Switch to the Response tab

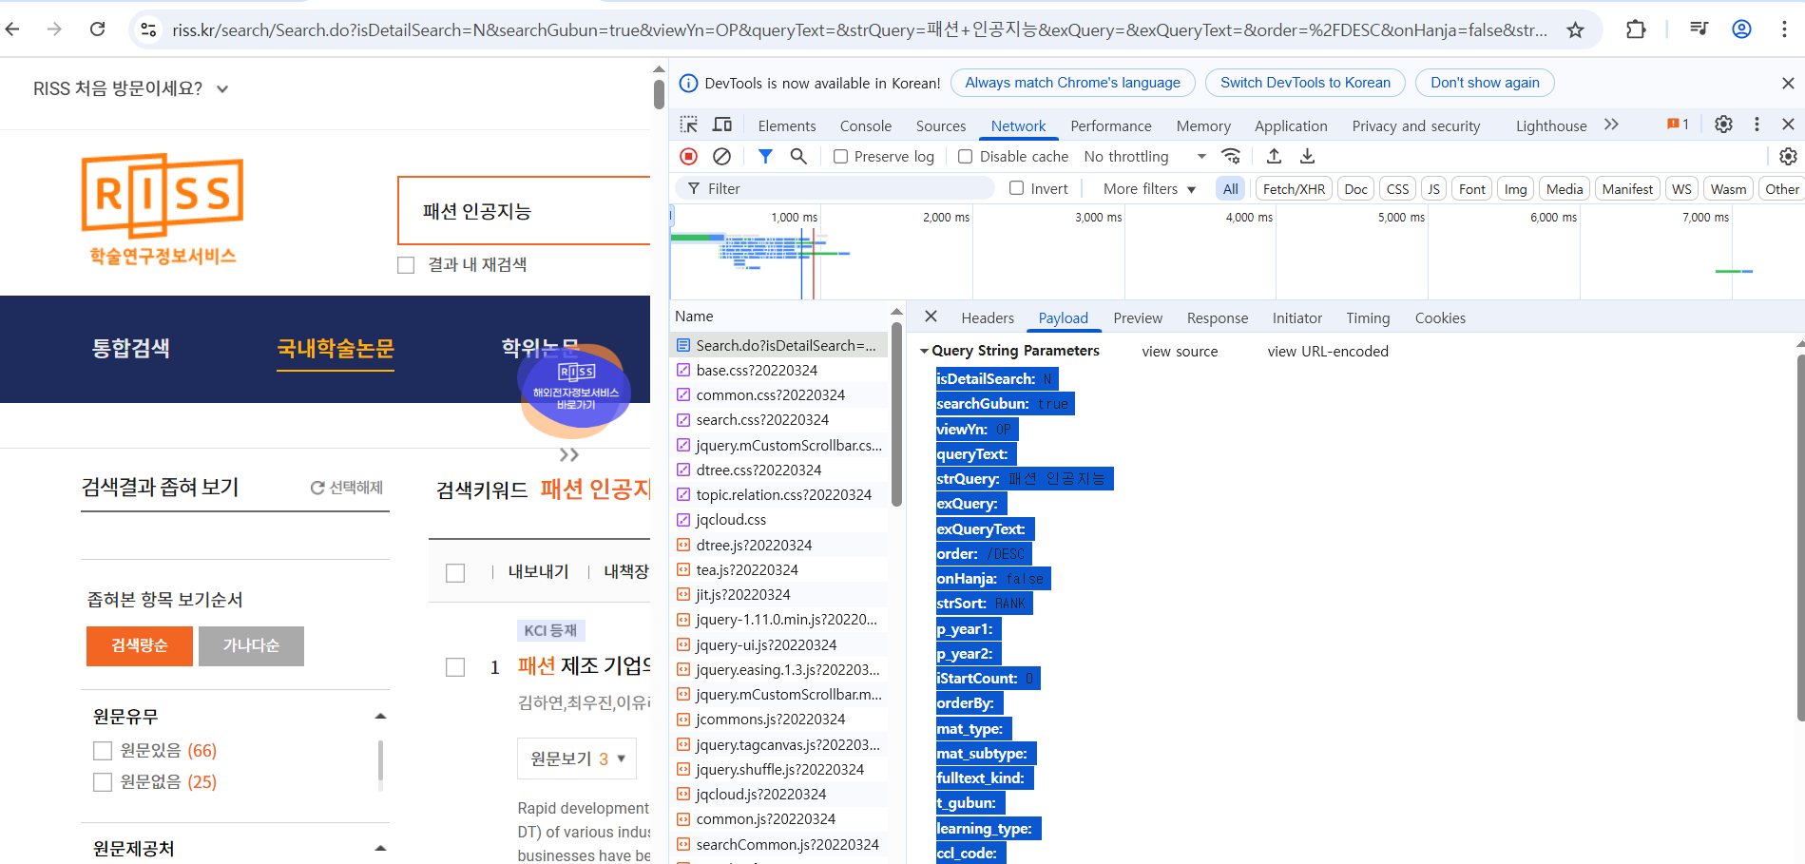[1218, 318]
